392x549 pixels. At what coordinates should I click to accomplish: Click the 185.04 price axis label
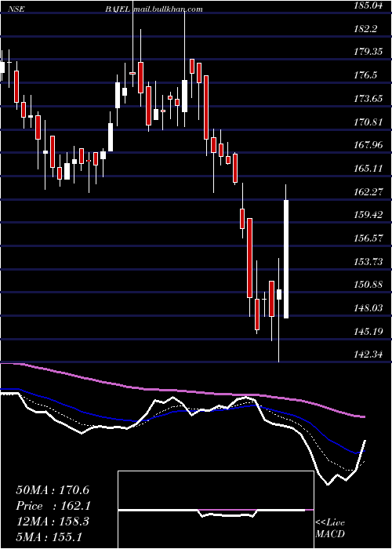coord(370,5)
